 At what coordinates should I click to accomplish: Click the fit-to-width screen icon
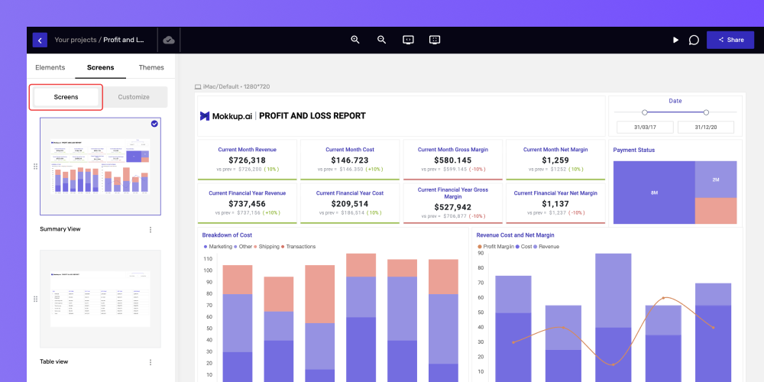408,40
